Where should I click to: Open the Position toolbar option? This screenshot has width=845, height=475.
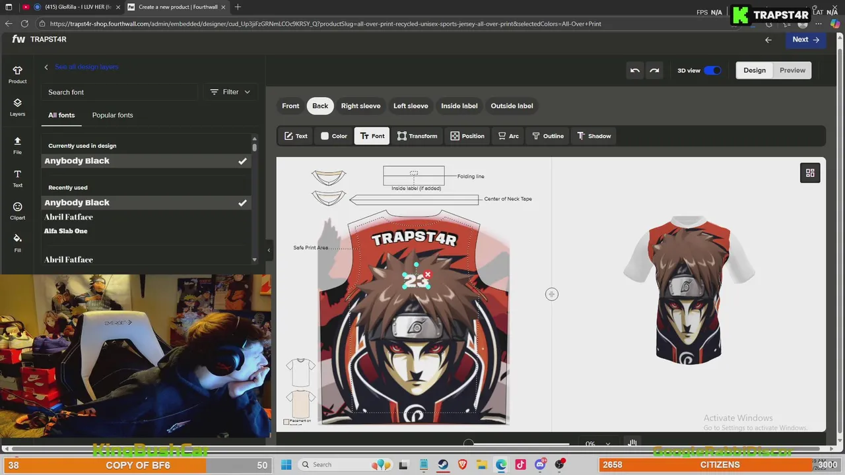coord(467,136)
